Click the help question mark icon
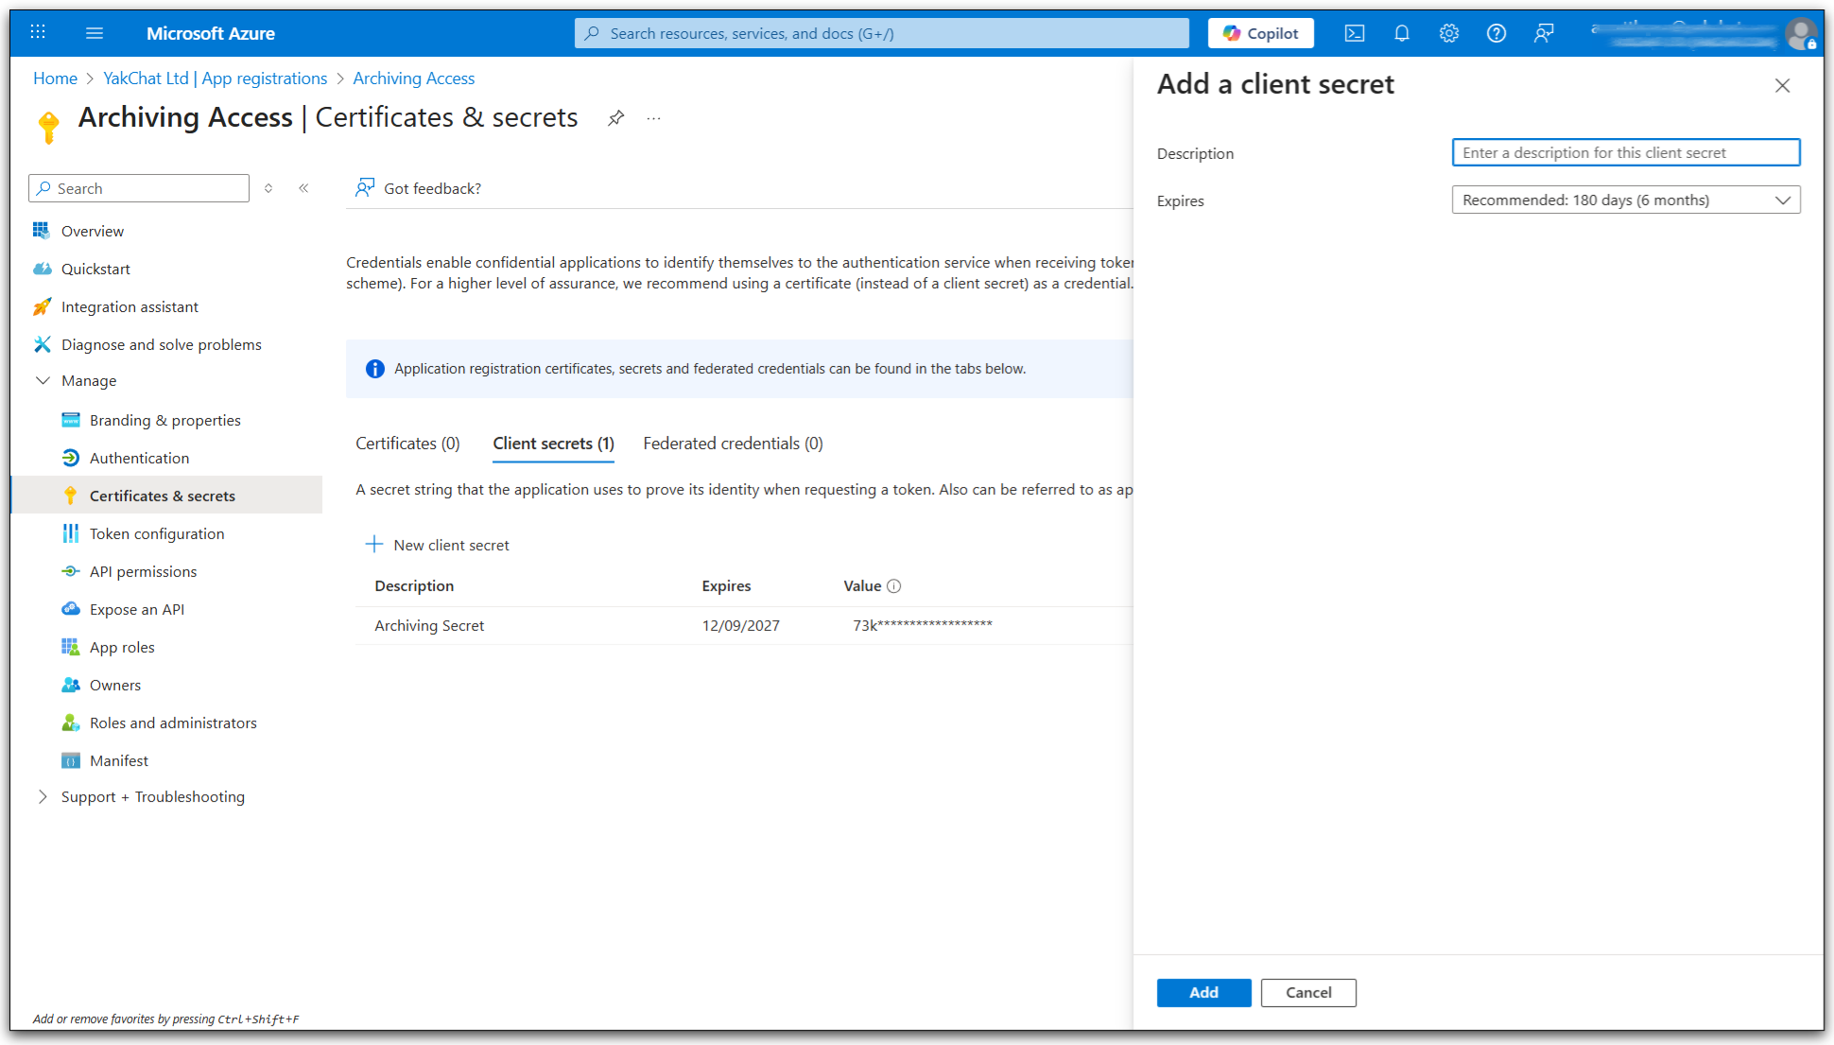1834x1045 pixels. click(x=1496, y=33)
